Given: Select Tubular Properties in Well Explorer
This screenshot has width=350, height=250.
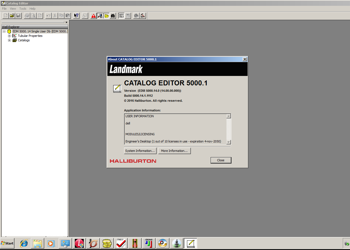Looking at the screenshot, I should pos(30,36).
